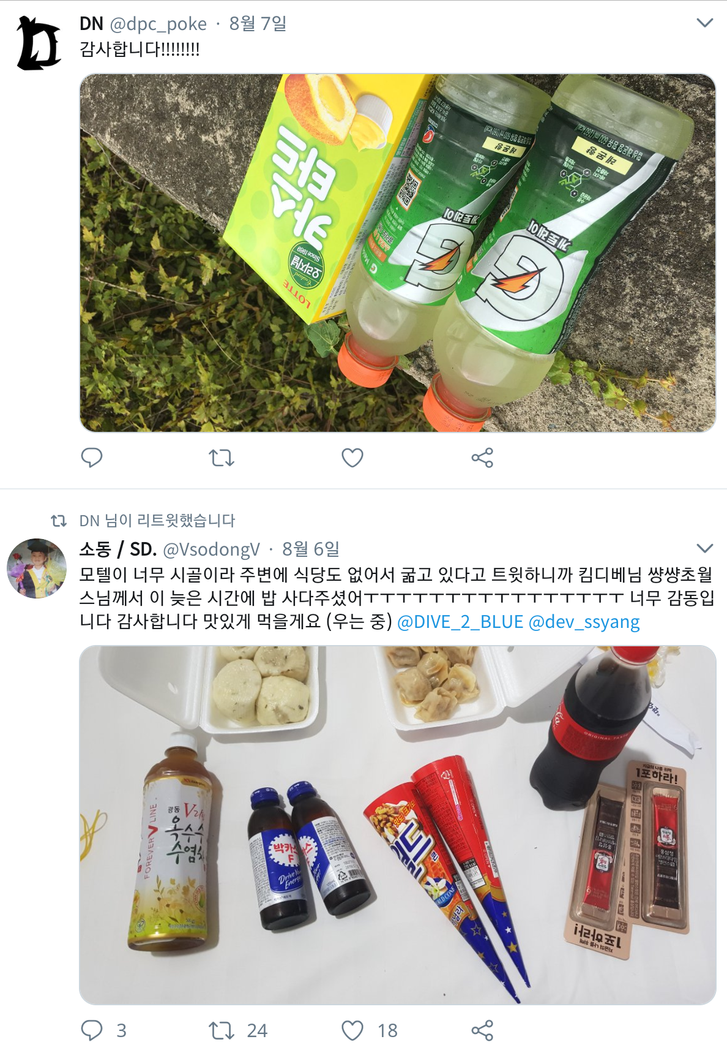View the Gatorade and Lotte snack photo

coord(398,253)
